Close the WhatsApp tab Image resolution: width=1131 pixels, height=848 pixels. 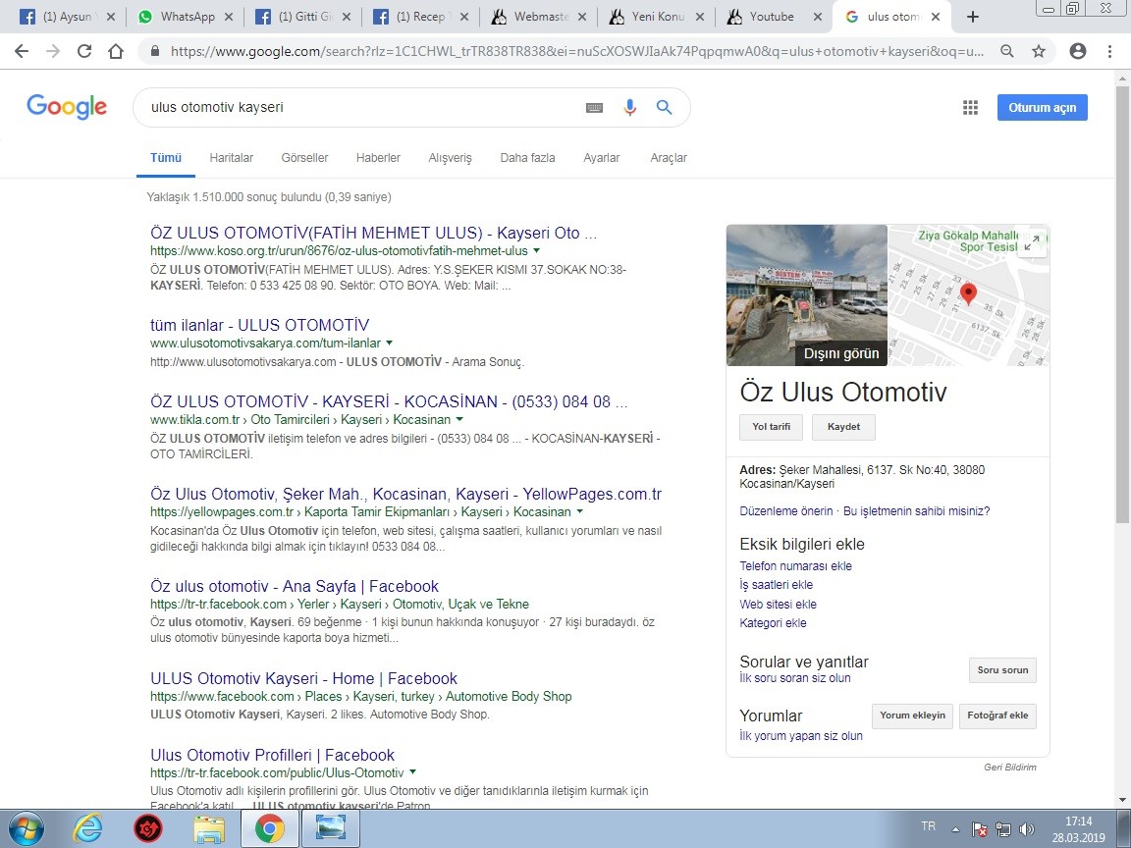pyautogui.click(x=229, y=17)
